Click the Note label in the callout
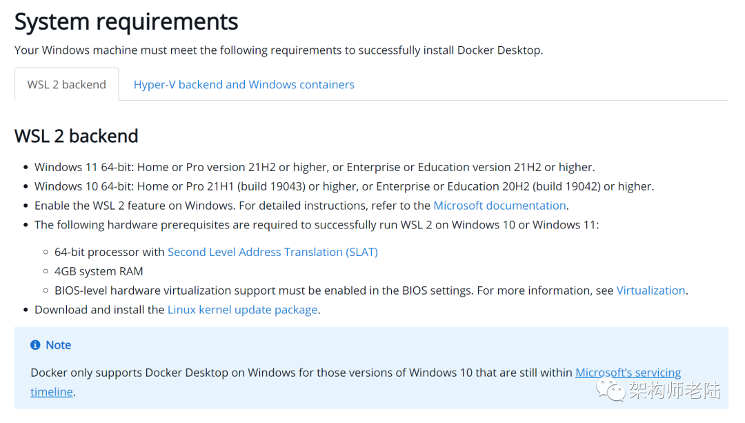This screenshot has width=745, height=423. click(59, 345)
